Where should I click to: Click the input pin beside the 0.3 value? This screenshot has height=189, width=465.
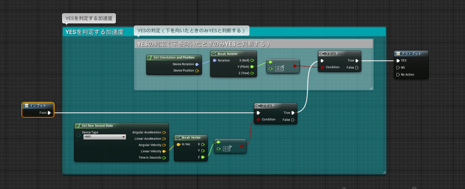coord(219,149)
